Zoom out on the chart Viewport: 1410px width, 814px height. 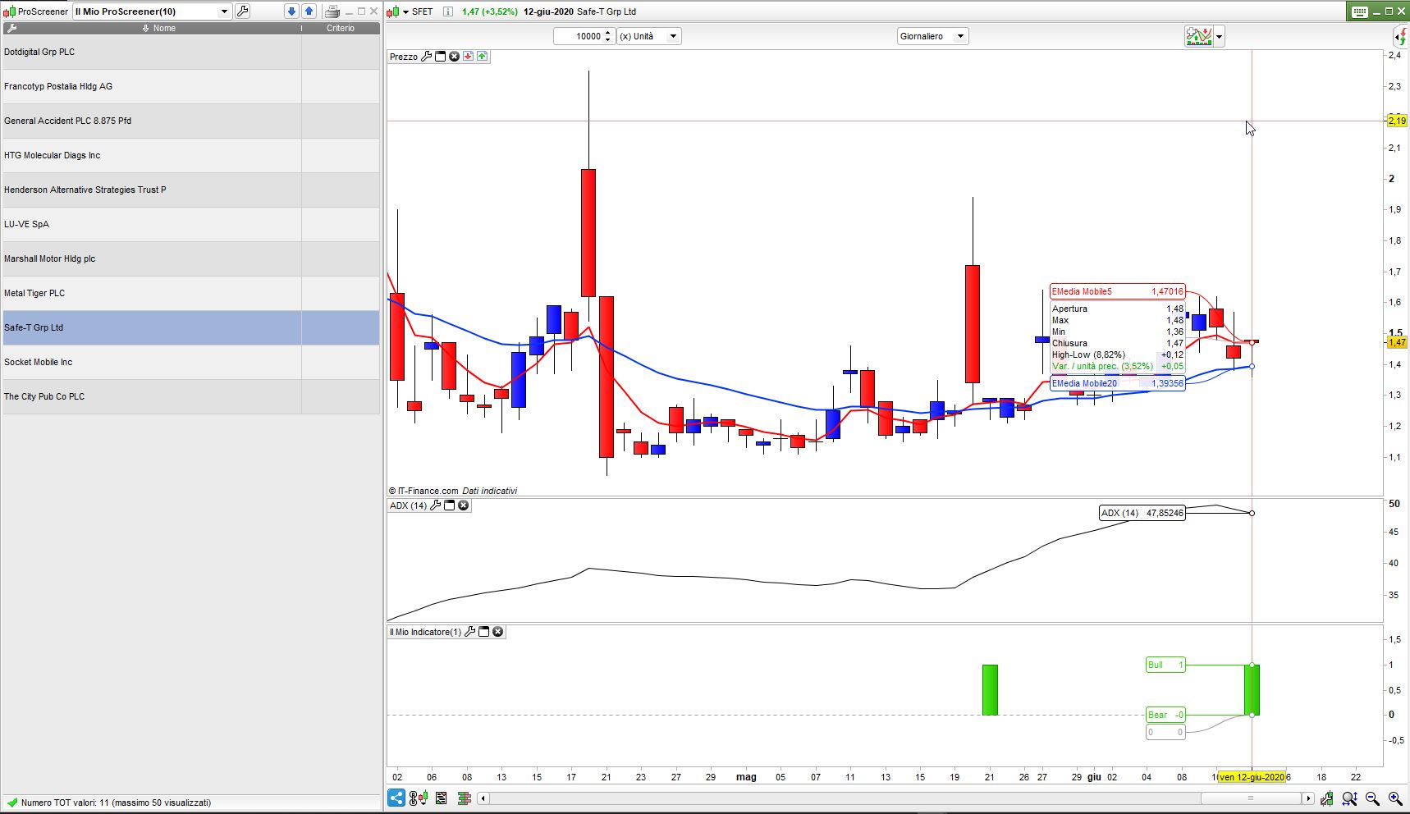[x=1372, y=798]
